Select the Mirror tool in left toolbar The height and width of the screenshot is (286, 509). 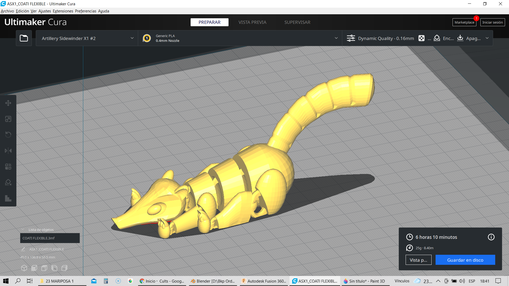pos(8,151)
